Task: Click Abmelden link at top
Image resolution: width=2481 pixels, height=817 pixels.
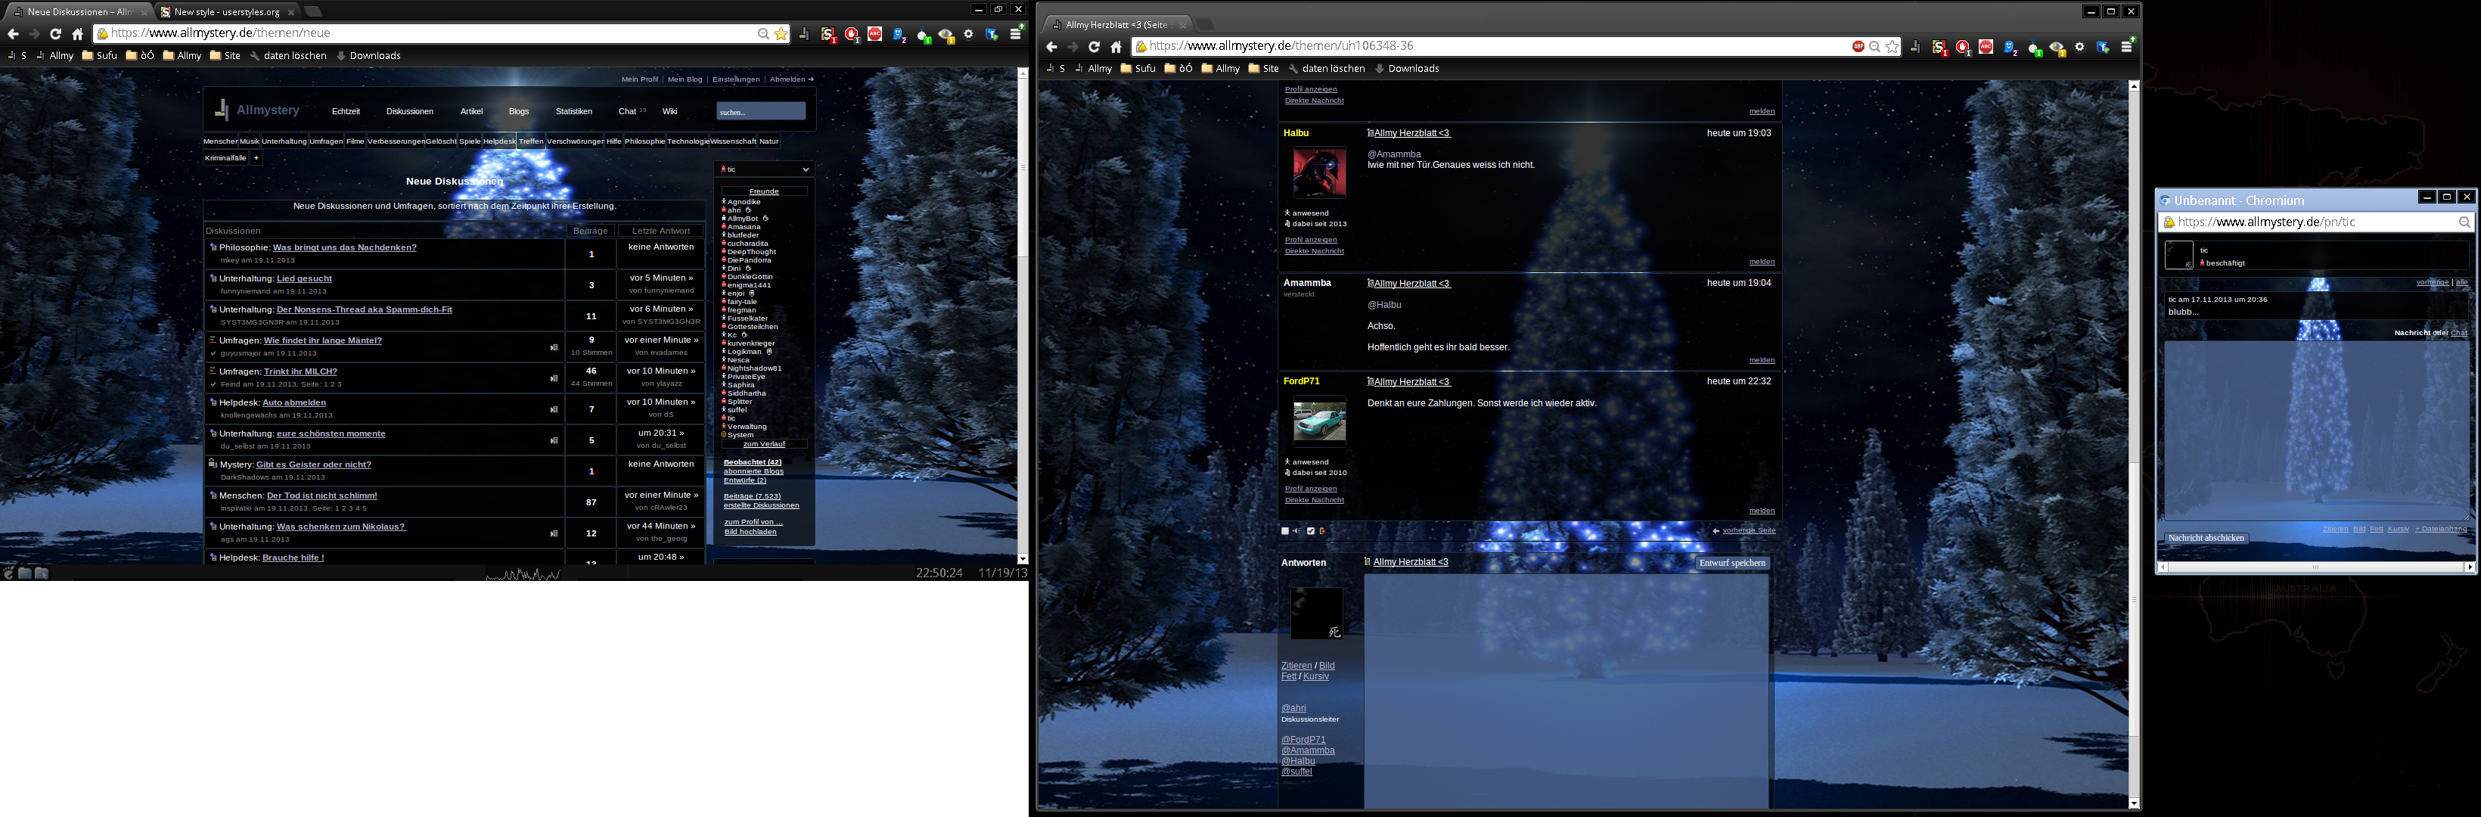Action: tap(792, 79)
